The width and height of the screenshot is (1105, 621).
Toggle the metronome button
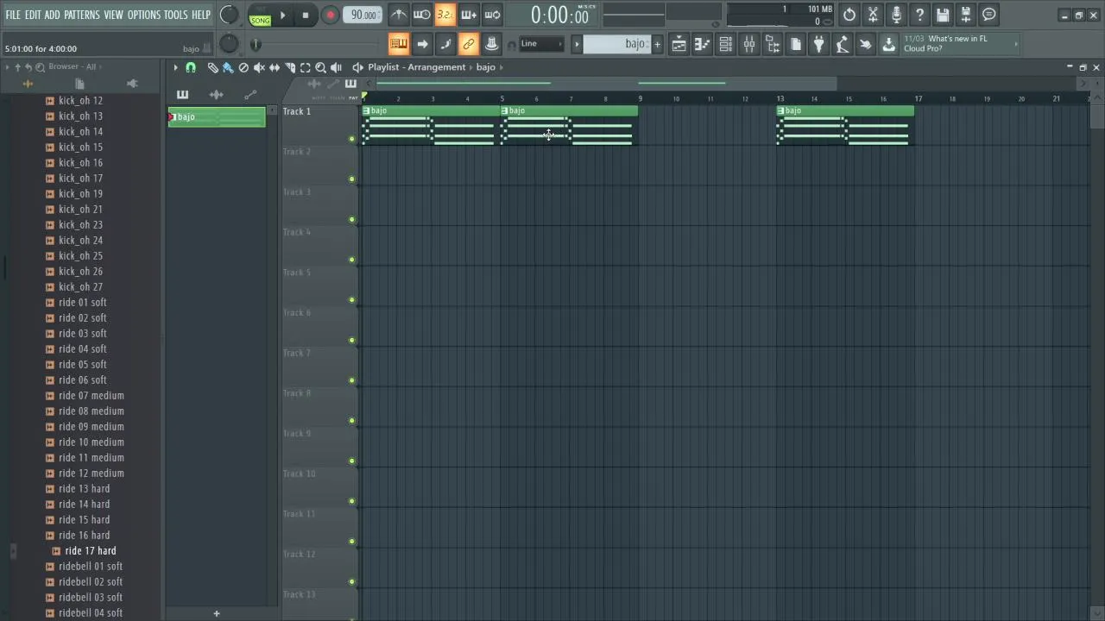point(399,15)
